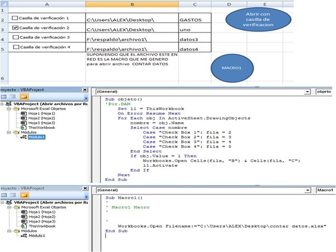Open upper project panel toolbar overflow arrow
Viewport: 336px width, 252px height.
[x=86, y=98]
